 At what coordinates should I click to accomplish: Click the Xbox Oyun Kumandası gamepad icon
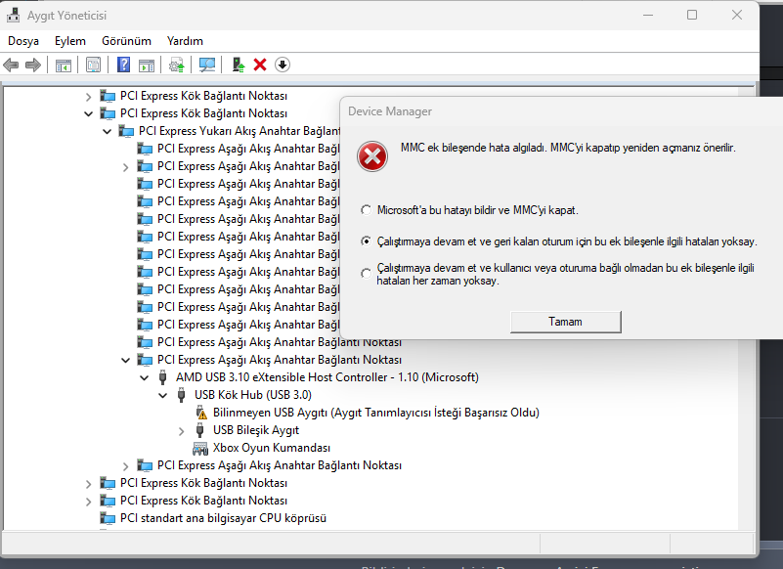coord(200,448)
